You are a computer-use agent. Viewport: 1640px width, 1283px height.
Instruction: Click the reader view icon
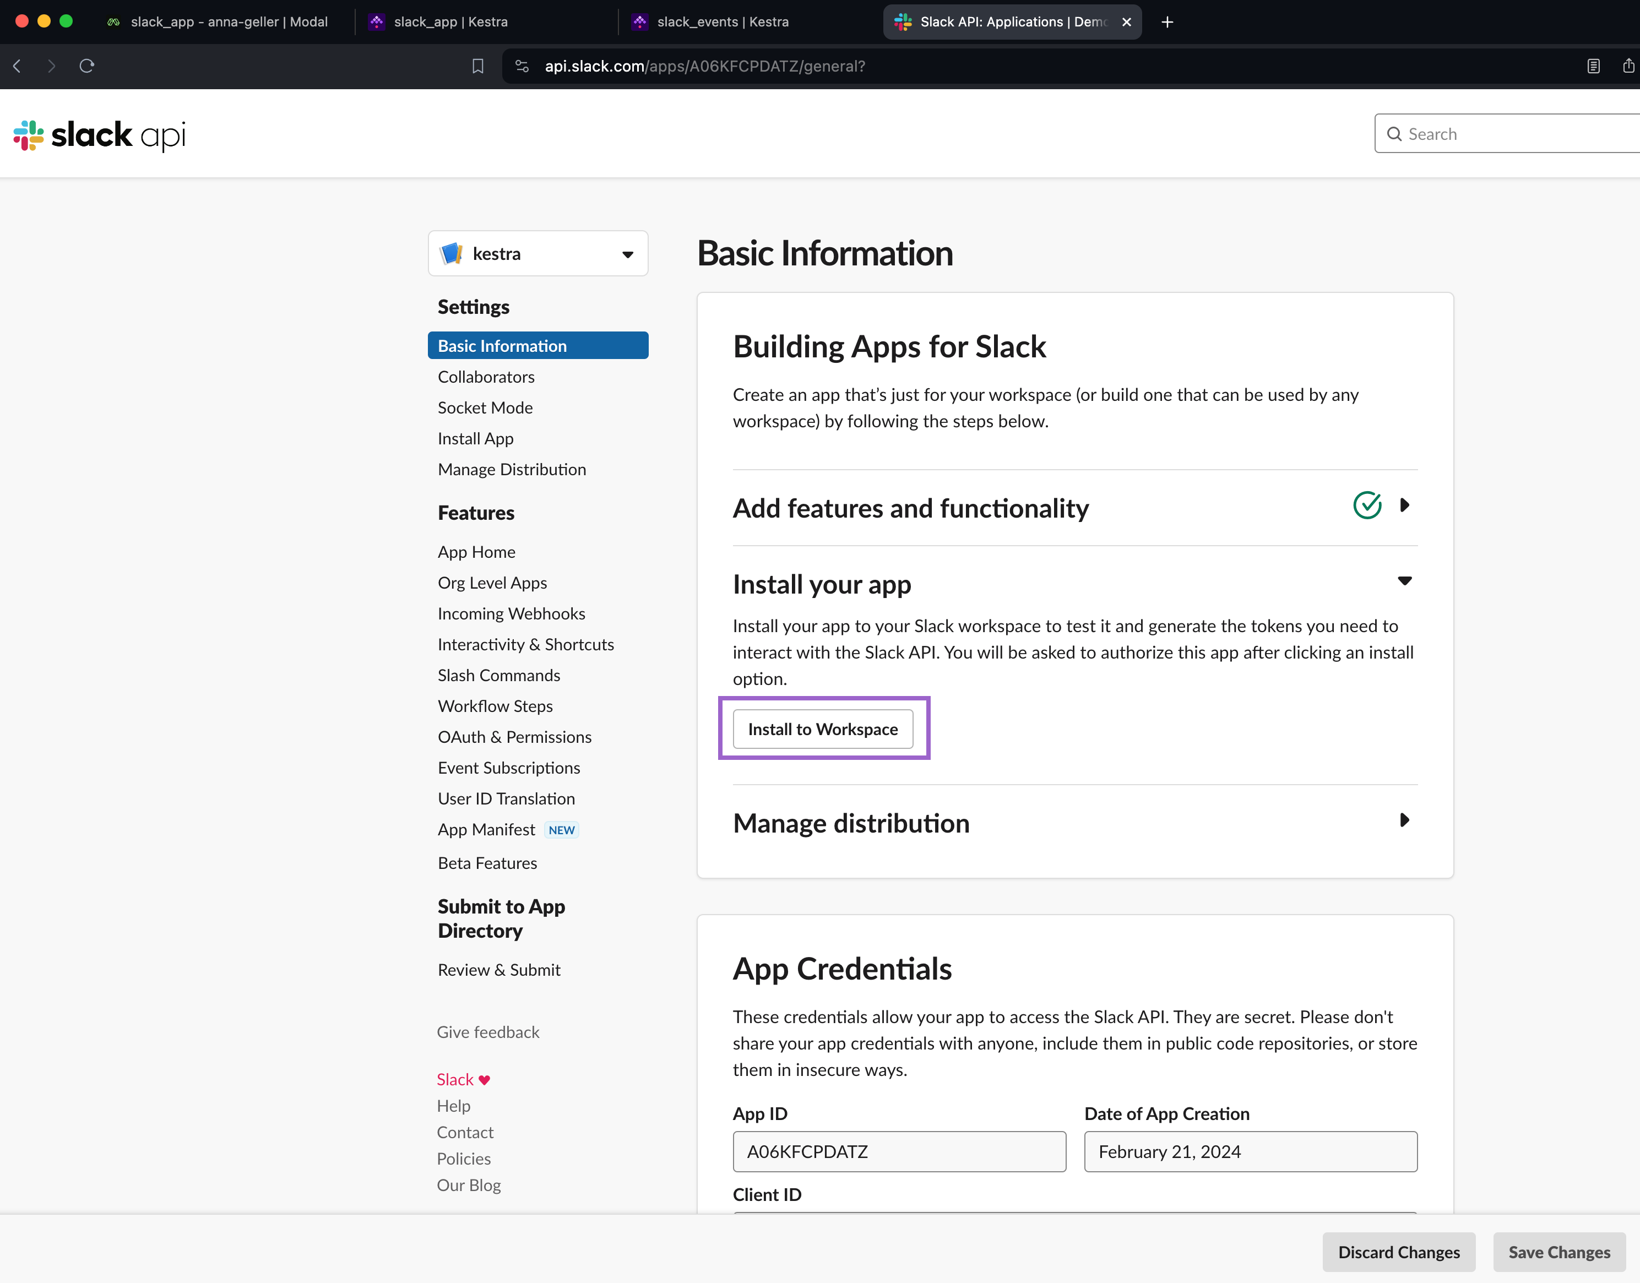1593,66
